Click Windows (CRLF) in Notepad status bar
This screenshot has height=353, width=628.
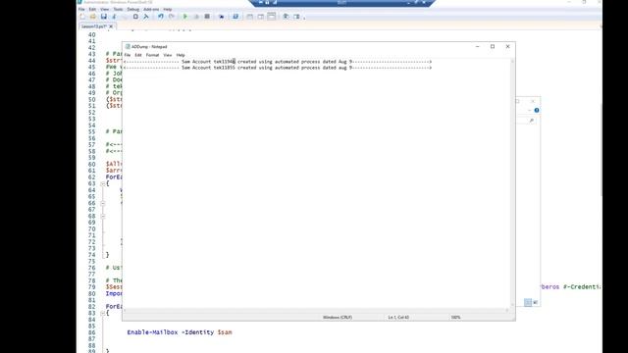tap(338, 317)
